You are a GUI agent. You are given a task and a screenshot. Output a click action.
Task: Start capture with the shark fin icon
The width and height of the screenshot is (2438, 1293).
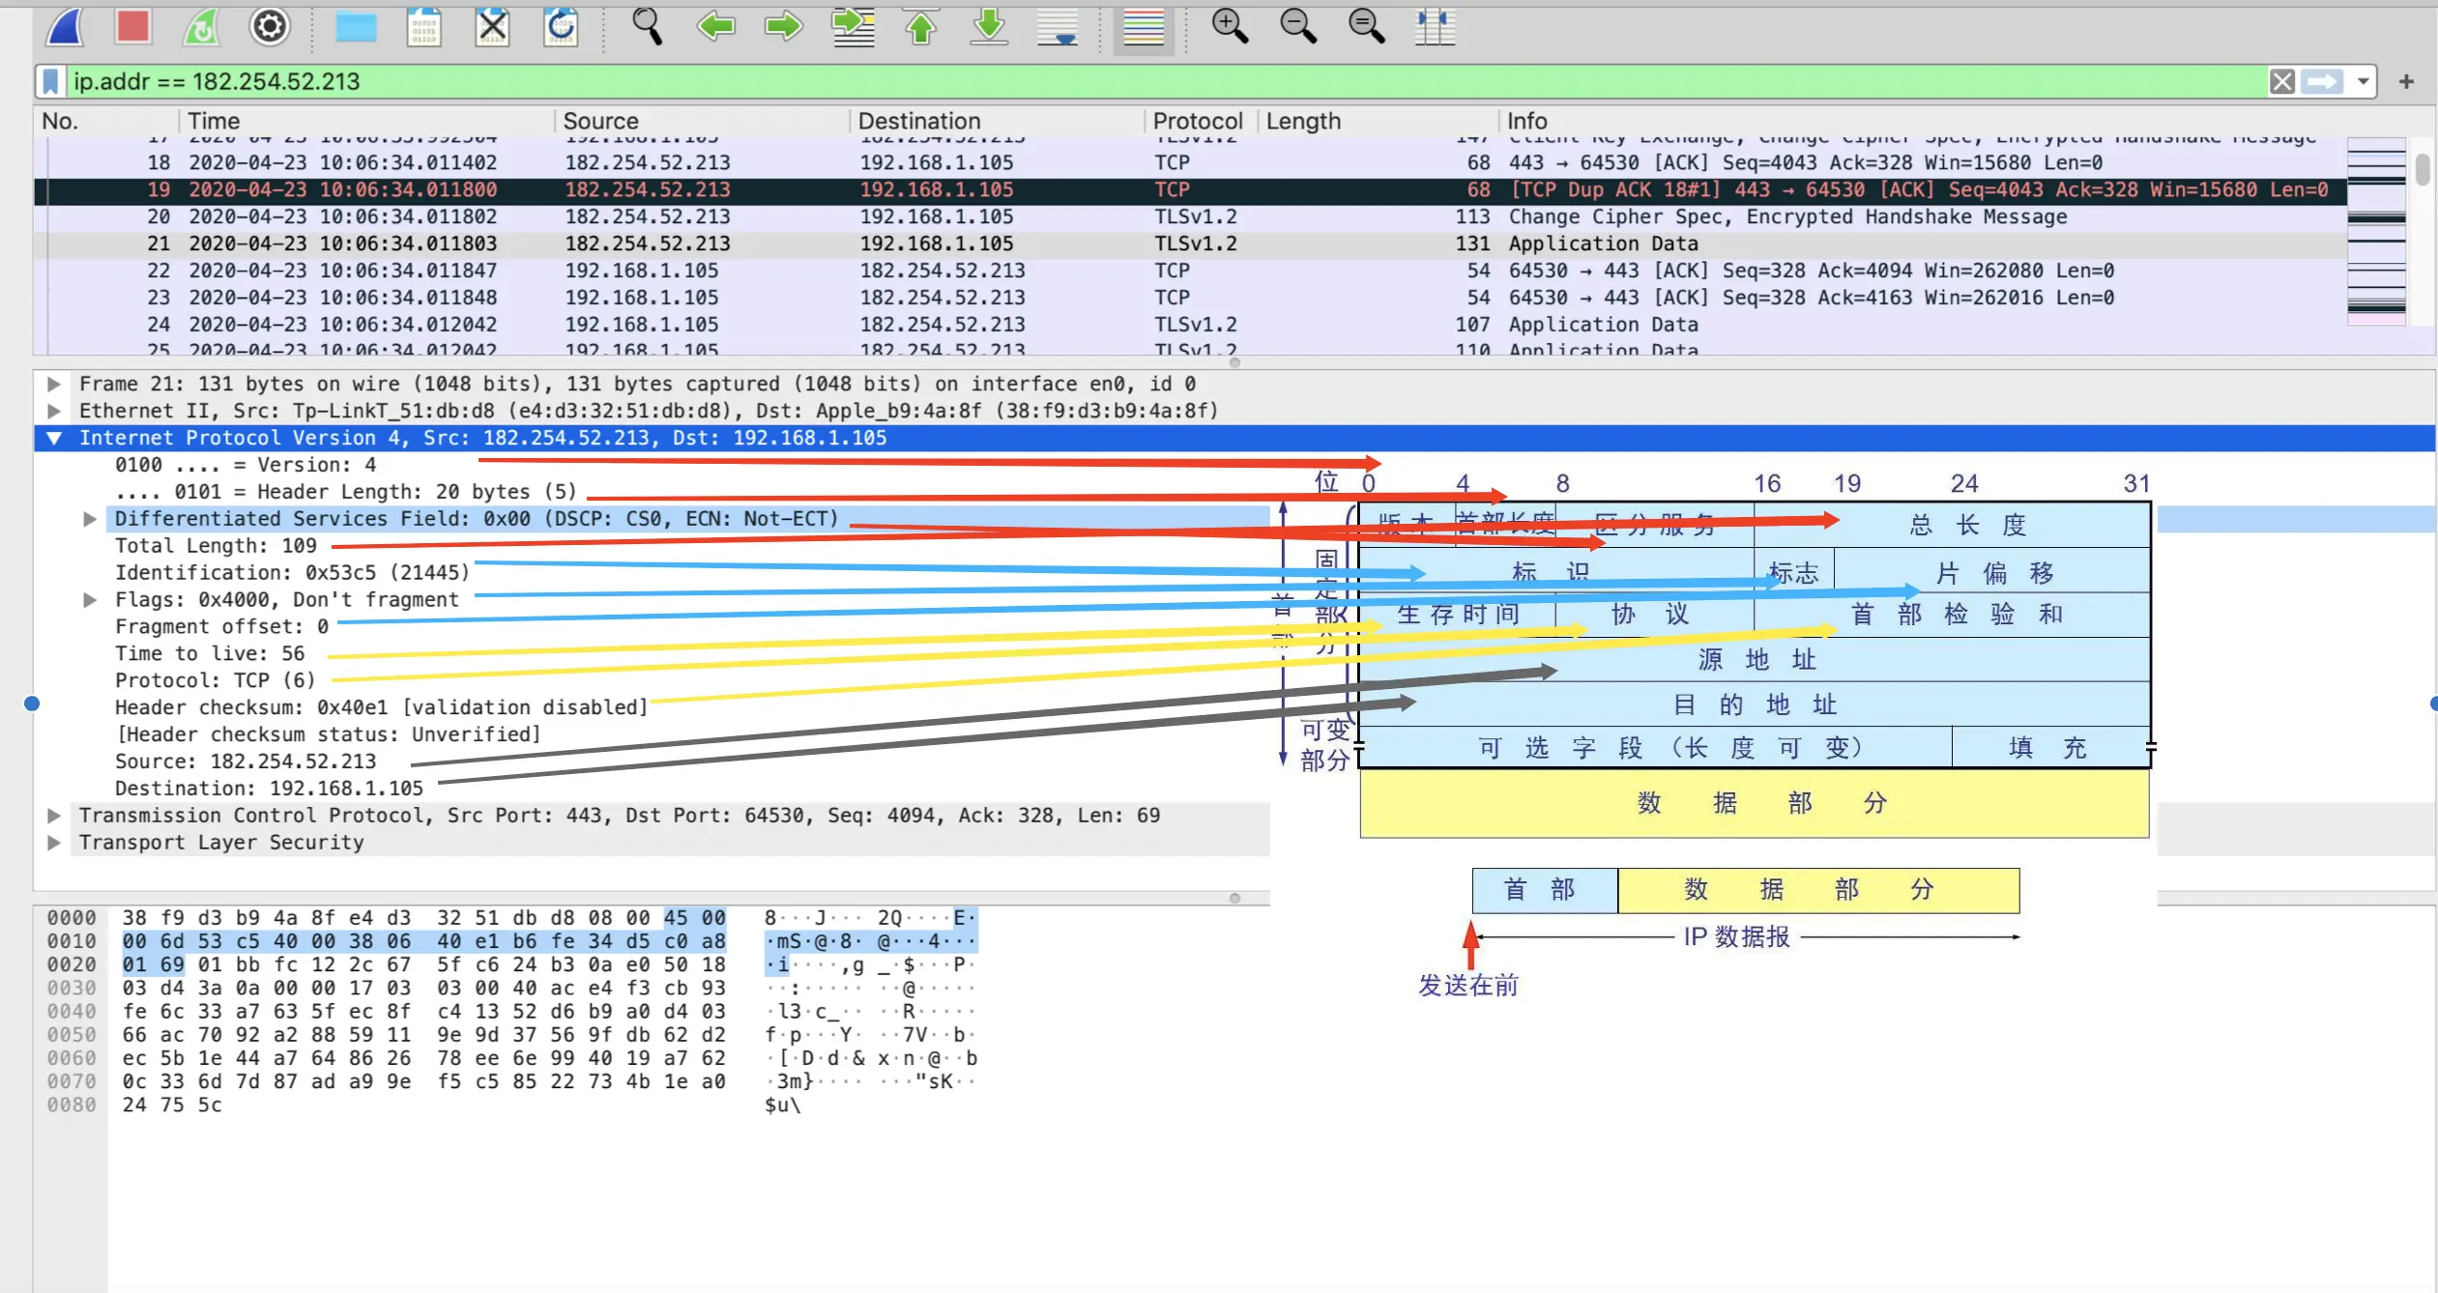tap(66, 27)
